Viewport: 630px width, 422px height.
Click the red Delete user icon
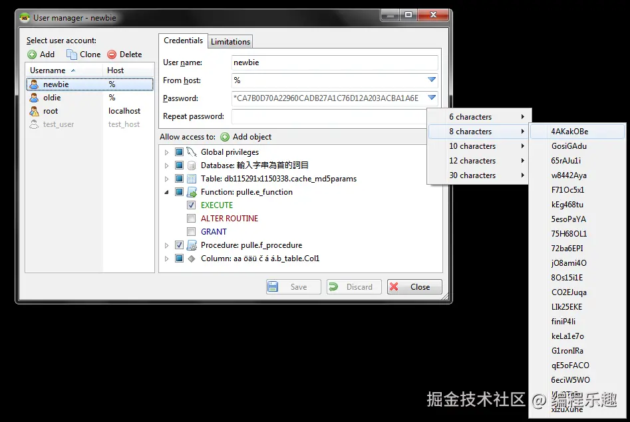[112, 54]
